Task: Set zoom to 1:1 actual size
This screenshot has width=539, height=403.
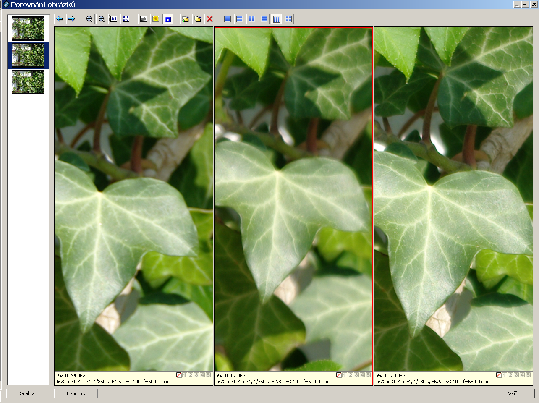Action: [114, 19]
